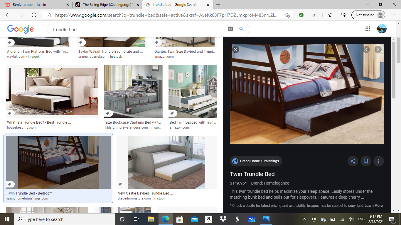The image size is (401, 225).
Task: Save Twin Trundle Bed to collection
Action: pos(366,161)
